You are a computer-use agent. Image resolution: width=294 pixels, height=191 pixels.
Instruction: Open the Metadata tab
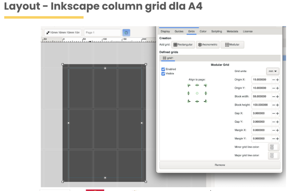click(x=232, y=32)
